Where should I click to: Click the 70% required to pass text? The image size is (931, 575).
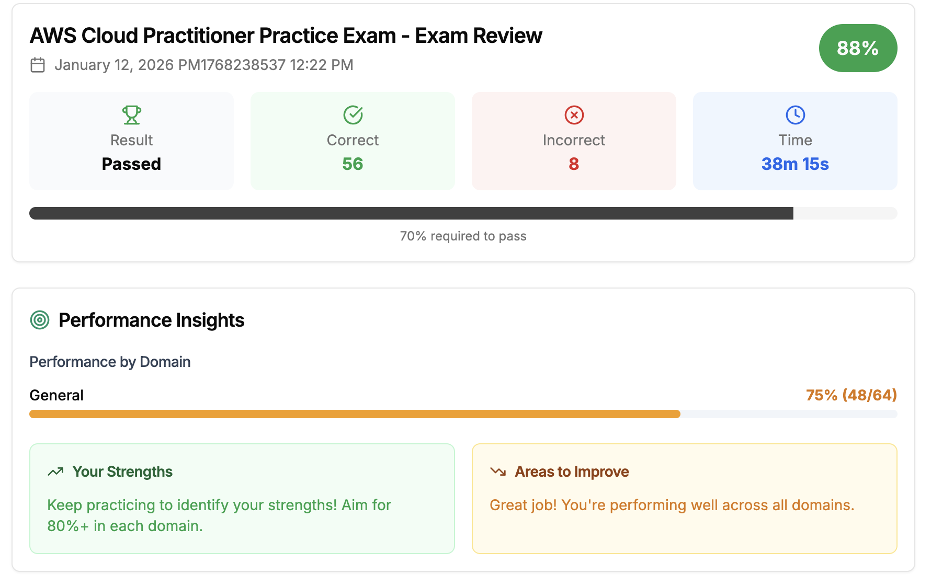(463, 236)
